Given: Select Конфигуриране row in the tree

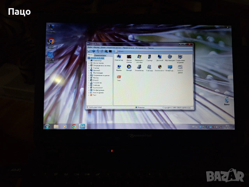Looking at the screenshot, I should click(x=97, y=90).
